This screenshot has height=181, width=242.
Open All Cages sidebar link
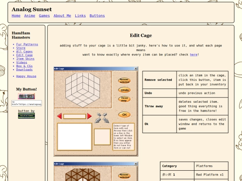(24, 51)
